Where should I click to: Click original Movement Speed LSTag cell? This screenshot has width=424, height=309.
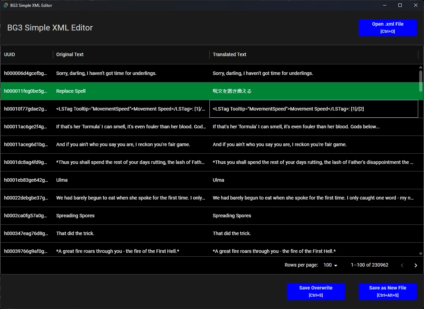click(131, 109)
